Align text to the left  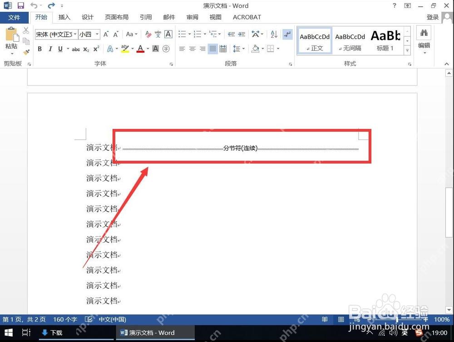182,49
